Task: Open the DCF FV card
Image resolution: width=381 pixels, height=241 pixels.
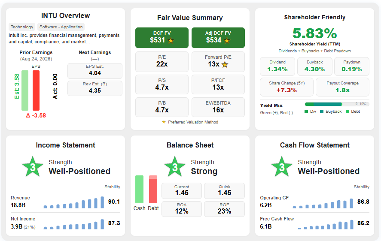Action: pyautogui.click(x=162, y=38)
